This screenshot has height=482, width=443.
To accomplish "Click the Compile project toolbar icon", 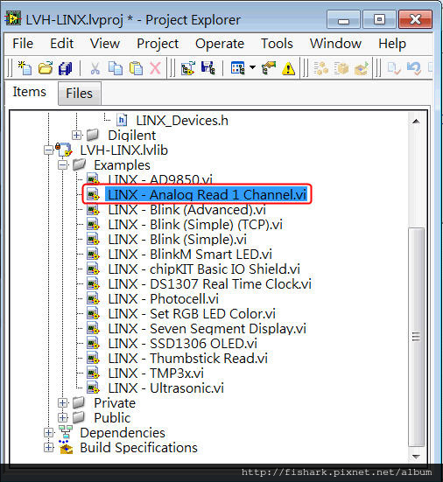I will coord(188,68).
